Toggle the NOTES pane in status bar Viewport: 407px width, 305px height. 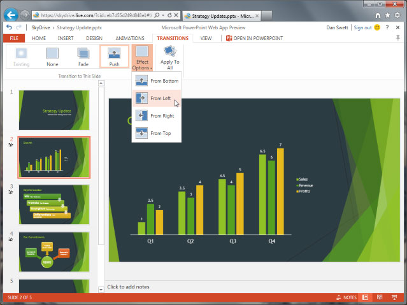pyautogui.click(x=346, y=297)
